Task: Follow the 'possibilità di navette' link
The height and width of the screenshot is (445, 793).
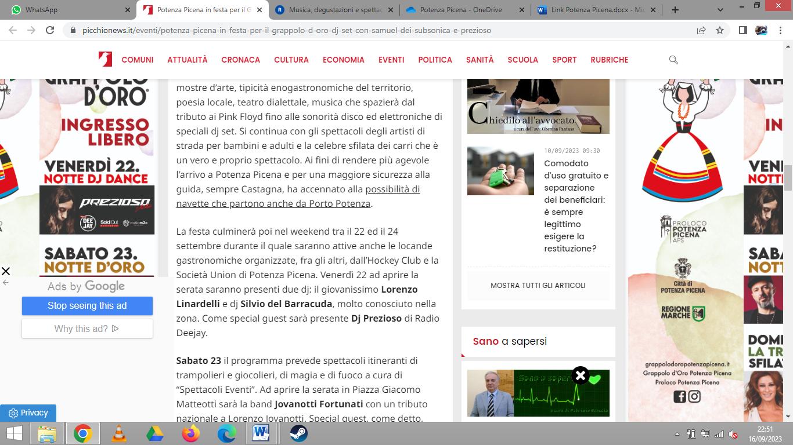Action: (298, 196)
